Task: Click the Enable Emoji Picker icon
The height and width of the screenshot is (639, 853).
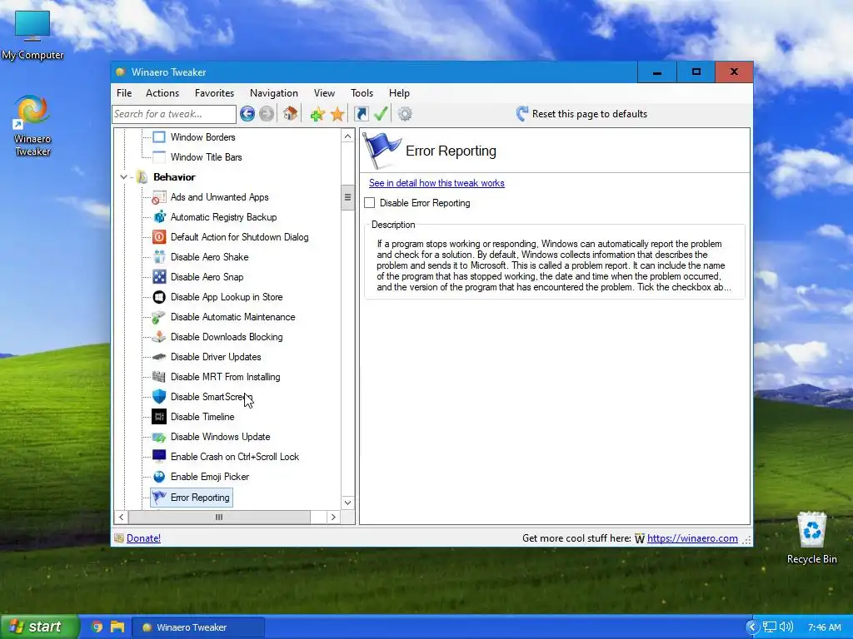Action: point(159,477)
